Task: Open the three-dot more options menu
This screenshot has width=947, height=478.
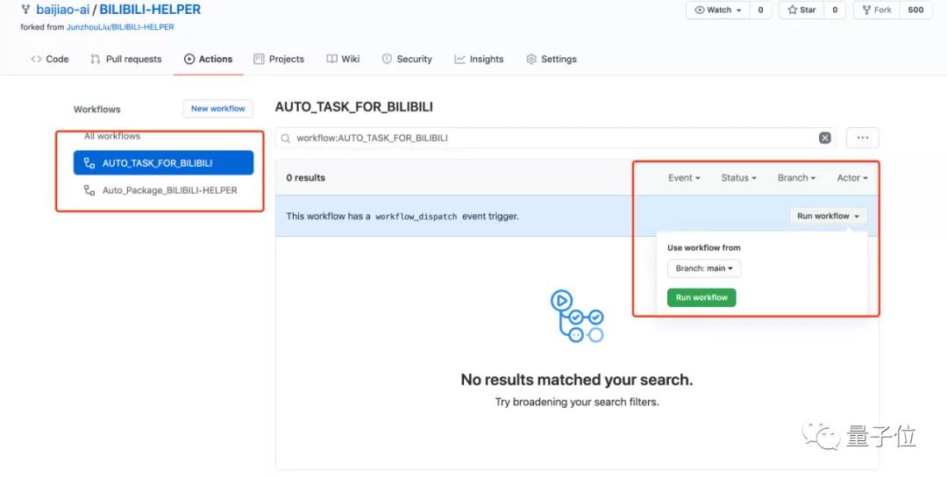Action: [x=862, y=138]
